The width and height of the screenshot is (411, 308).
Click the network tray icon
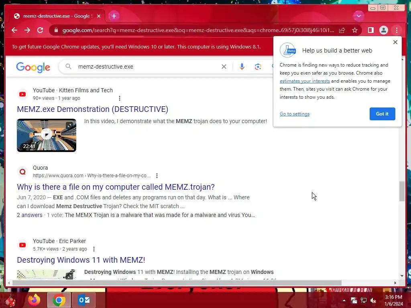(364, 300)
